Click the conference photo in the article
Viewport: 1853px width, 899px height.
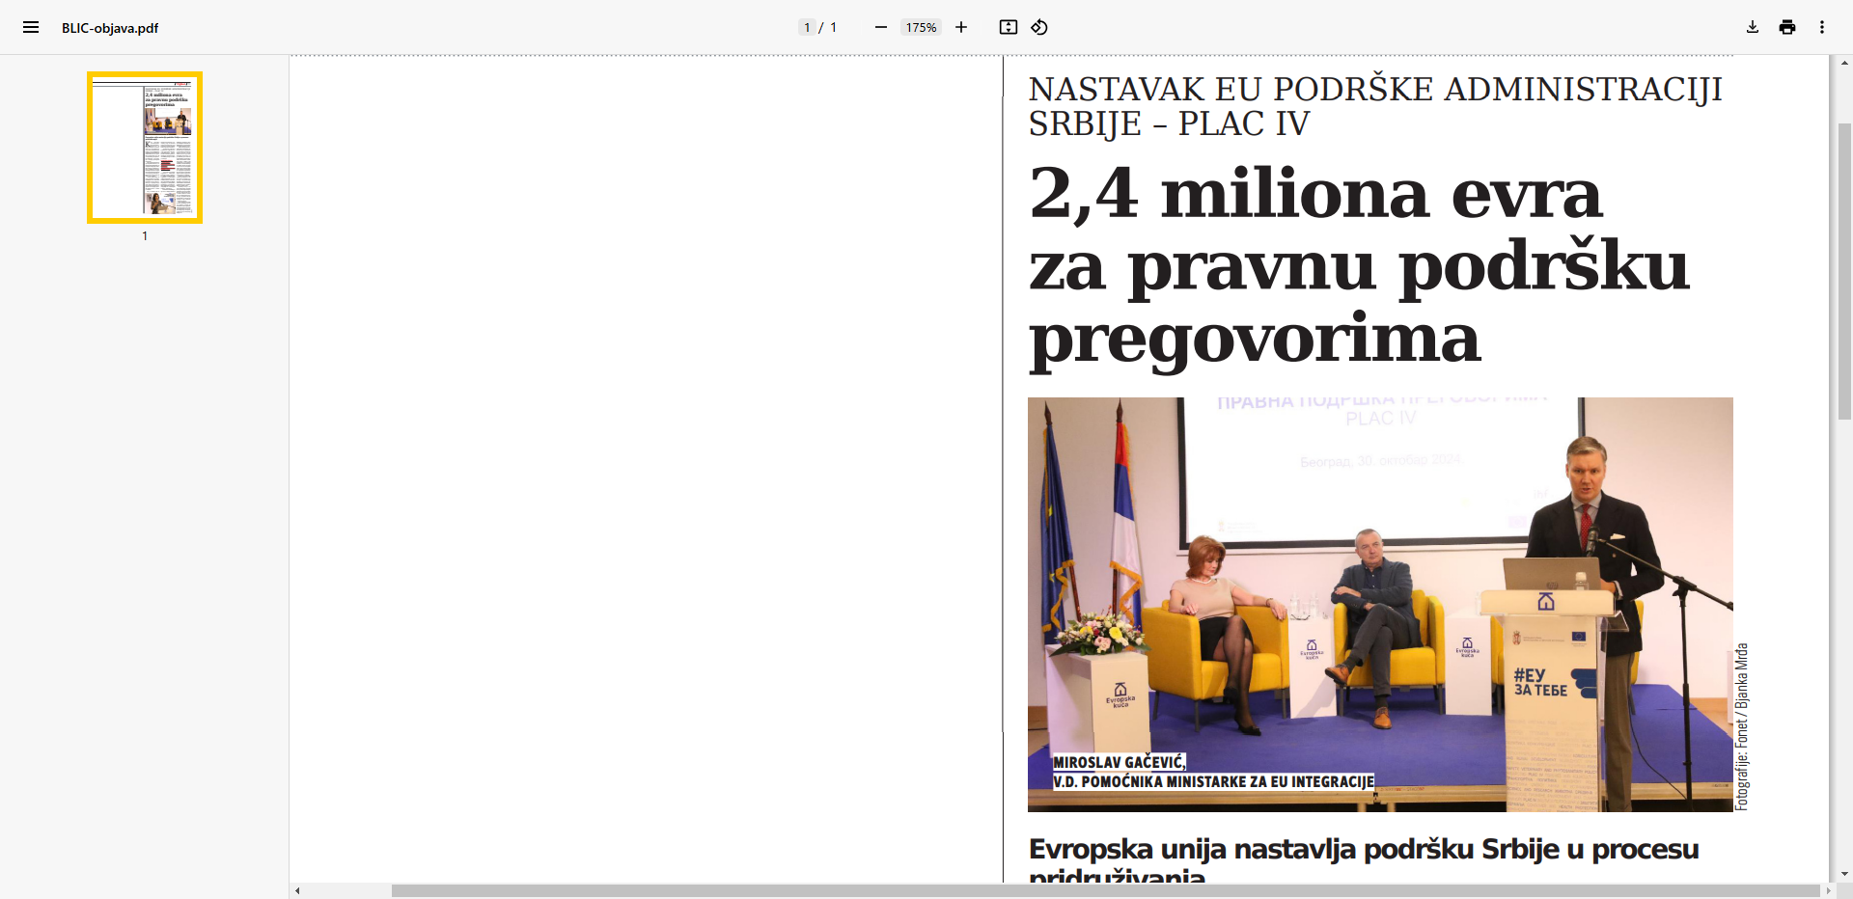1380,604
